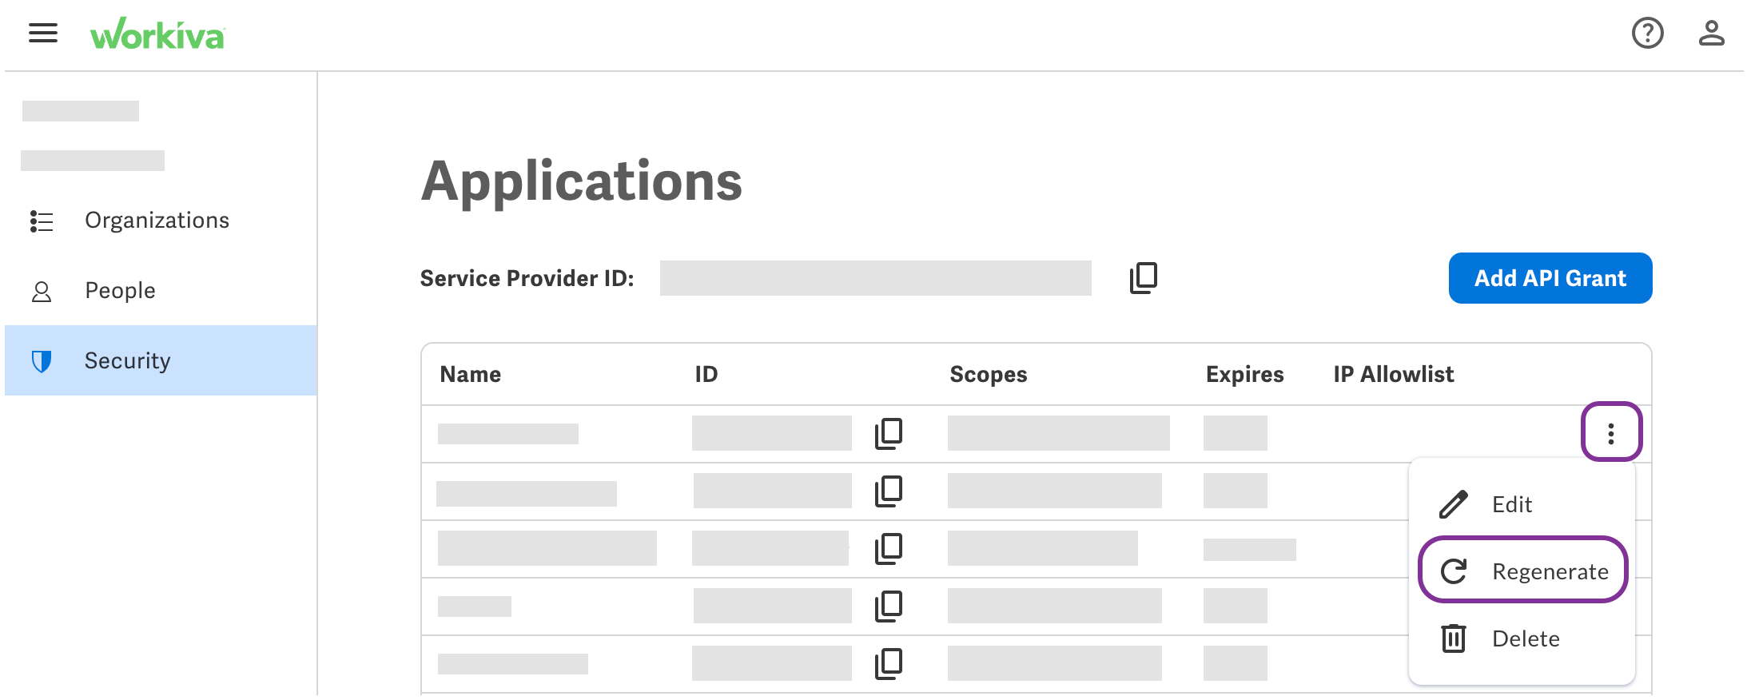
Task: Click the Expires column header
Action: point(1244,373)
